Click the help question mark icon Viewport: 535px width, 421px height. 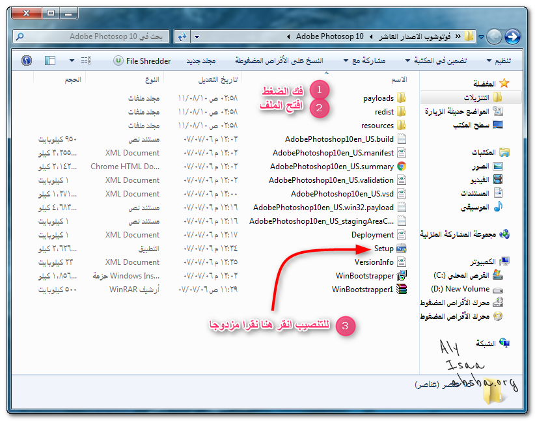click(x=27, y=61)
